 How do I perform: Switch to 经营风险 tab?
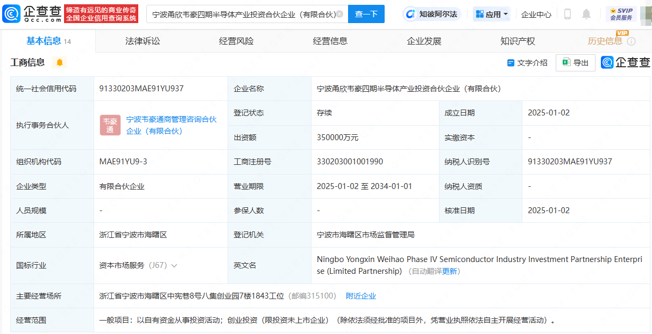[236, 41]
